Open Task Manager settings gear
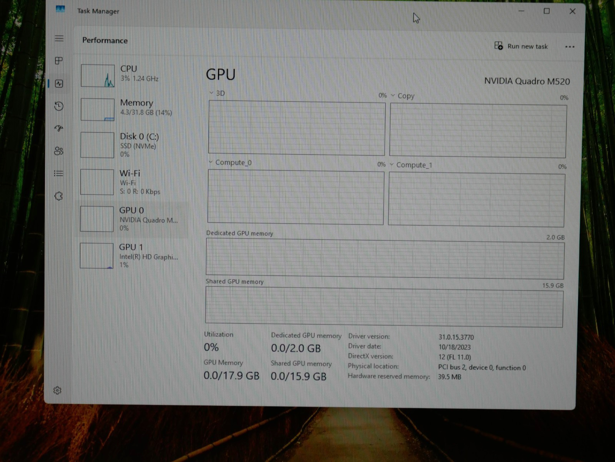 [57, 390]
